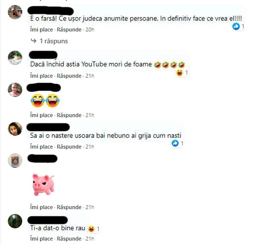Image resolution: width=263 pixels, height=245 pixels.
Task: Click 'Răspunde' under the YouTube comment
Action: point(69,76)
